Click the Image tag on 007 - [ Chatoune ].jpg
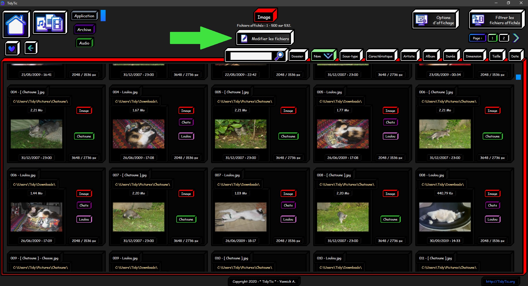Viewport: 528px width, 286px height. 186,194
